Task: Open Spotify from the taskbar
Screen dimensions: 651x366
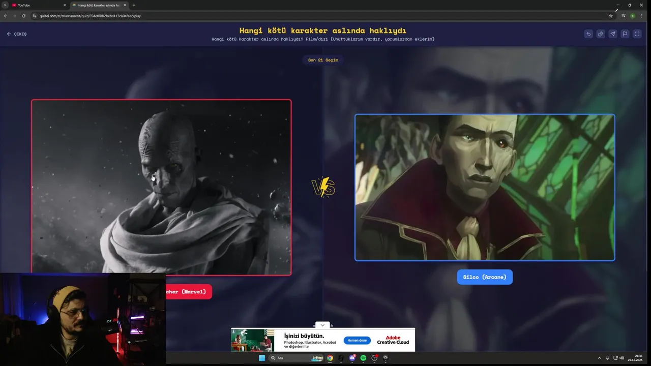Action: [x=363, y=358]
